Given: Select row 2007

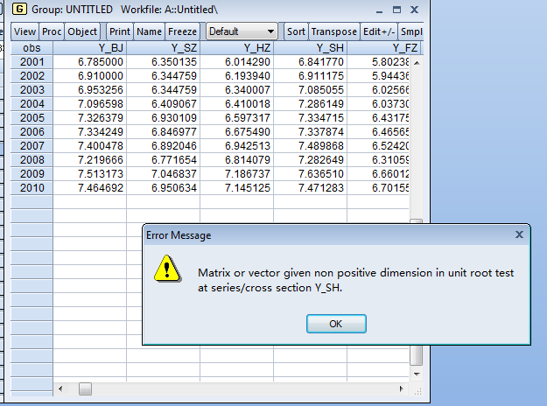Looking at the screenshot, I should coord(32,146).
